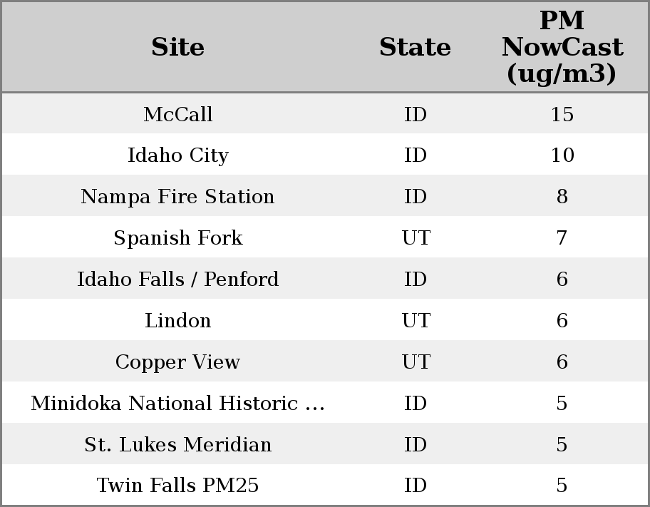Screen dimensions: 650x507
Task: Click the State column header
Action: coord(415,47)
